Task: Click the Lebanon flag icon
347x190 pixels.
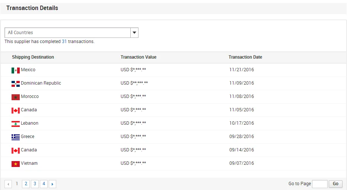Action: click(15, 124)
